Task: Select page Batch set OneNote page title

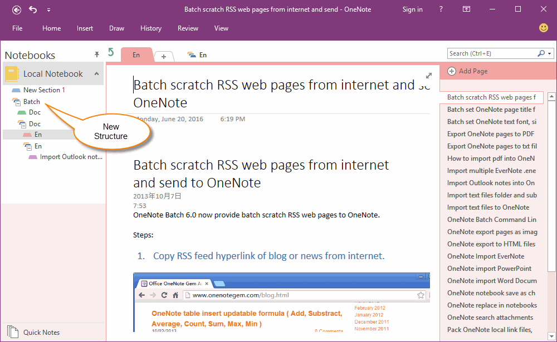Action: point(491,110)
